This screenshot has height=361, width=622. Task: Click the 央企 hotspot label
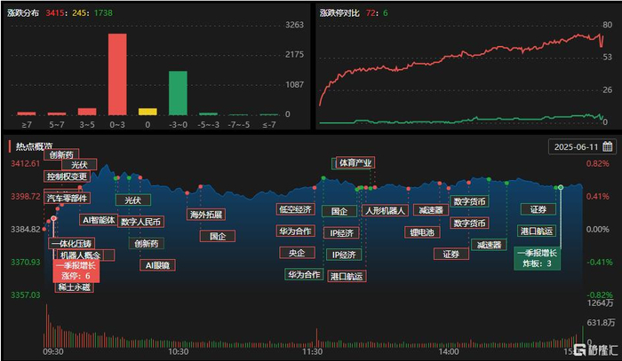pyautogui.click(x=297, y=253)
